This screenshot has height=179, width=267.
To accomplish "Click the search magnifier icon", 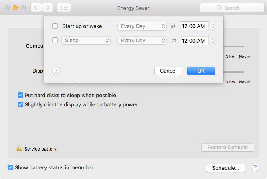I will [219, 8].
